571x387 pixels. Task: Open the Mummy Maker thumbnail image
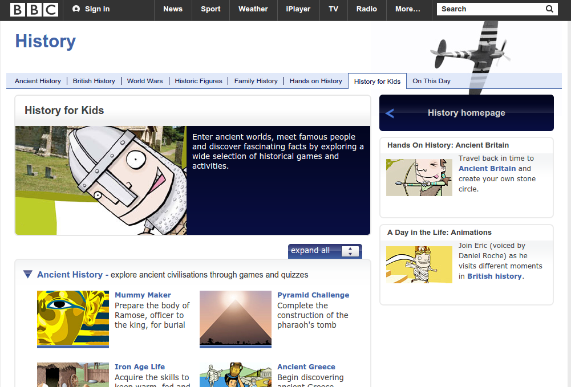[72, 319]
